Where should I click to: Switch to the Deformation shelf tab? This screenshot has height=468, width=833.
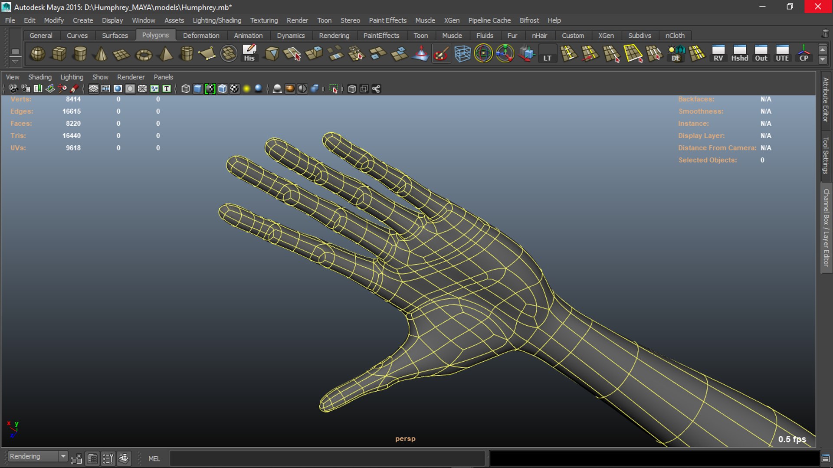click(x=201, y=36)
